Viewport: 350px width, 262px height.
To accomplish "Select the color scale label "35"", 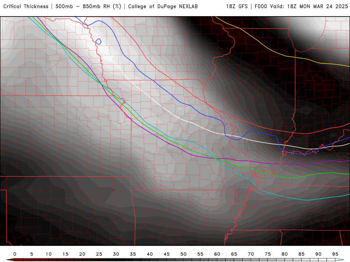I will pos(133,254).
